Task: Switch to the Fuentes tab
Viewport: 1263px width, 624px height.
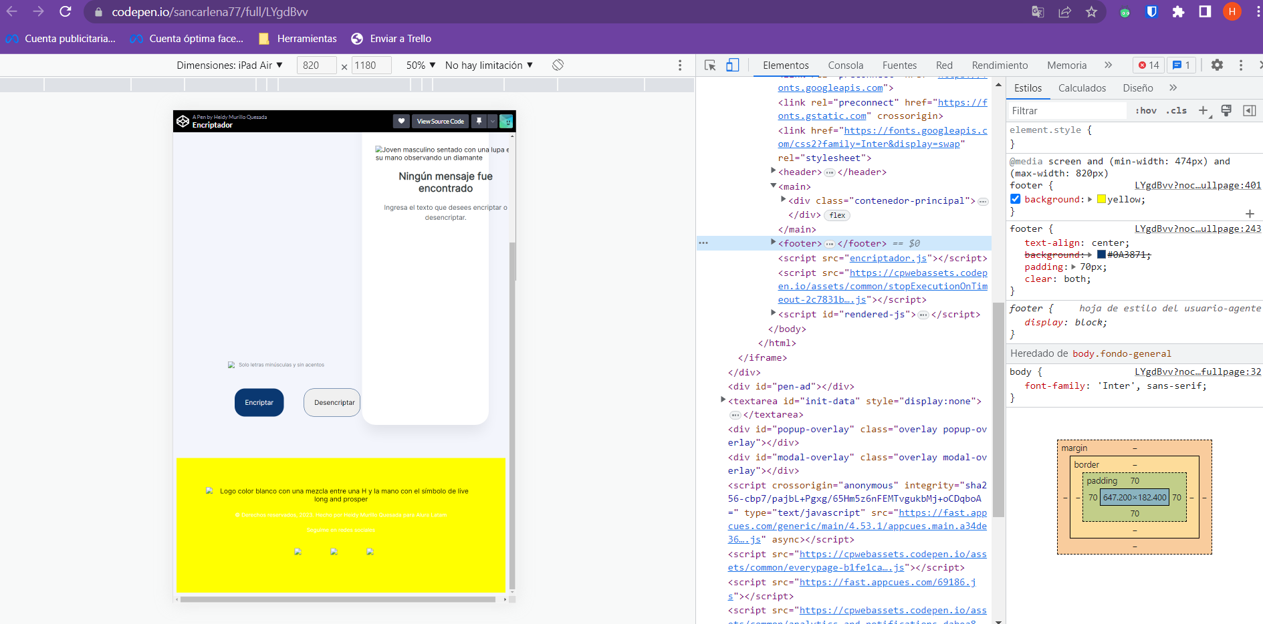Action: click(899, 65)
